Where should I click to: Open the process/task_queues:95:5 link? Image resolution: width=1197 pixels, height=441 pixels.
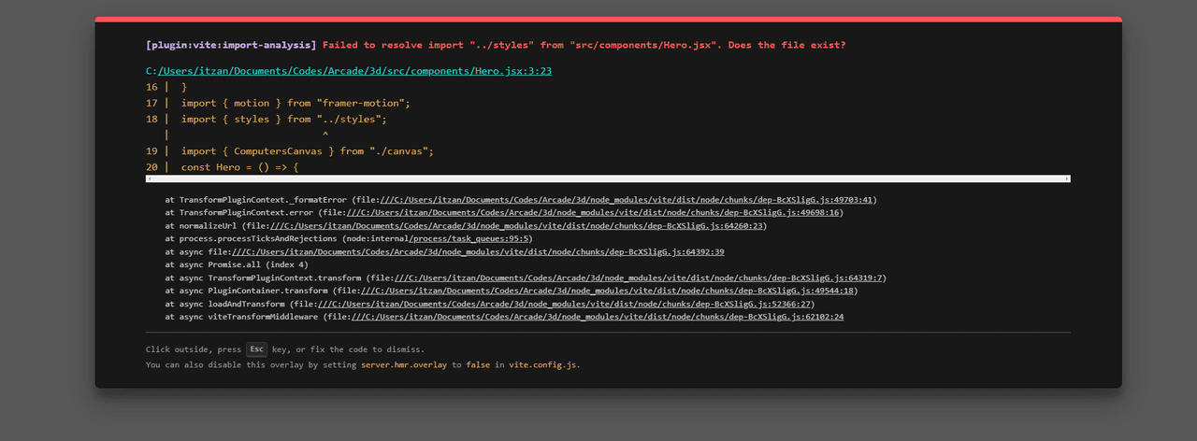tap(470, 239)
